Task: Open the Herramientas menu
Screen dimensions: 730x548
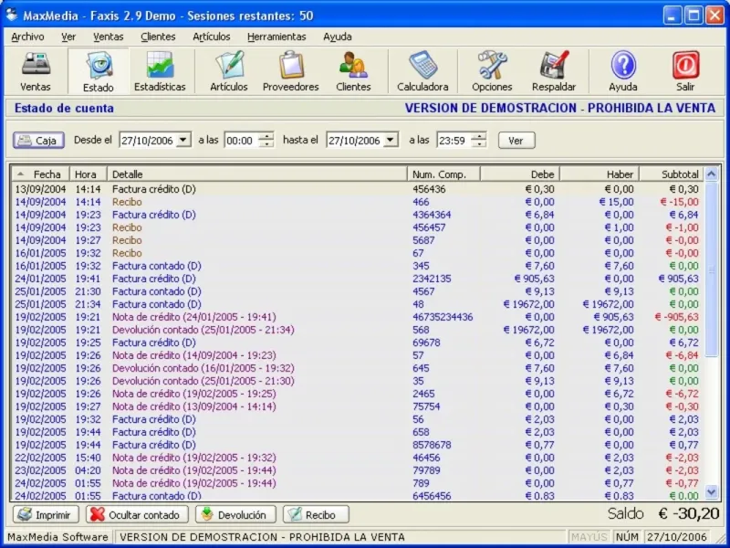Action: pyautogui.click(x=276, y=37)
